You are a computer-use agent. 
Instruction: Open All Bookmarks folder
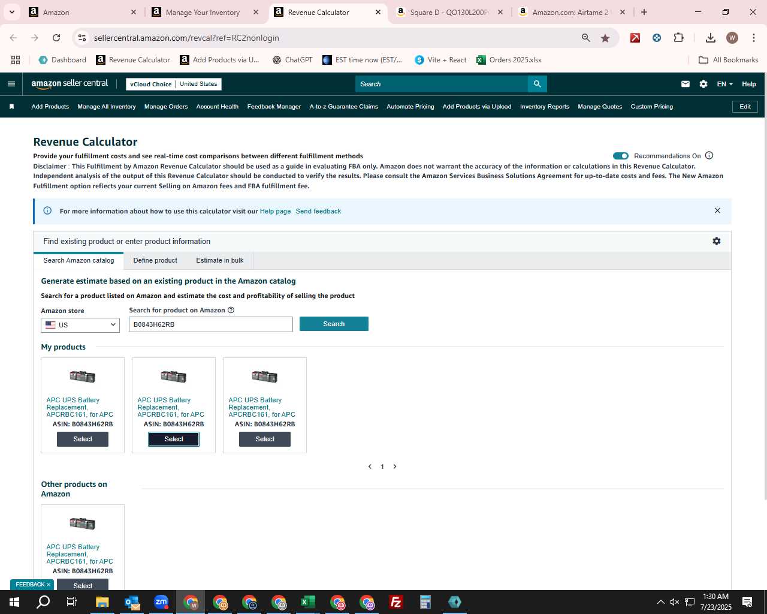click(x=729, y=60)
